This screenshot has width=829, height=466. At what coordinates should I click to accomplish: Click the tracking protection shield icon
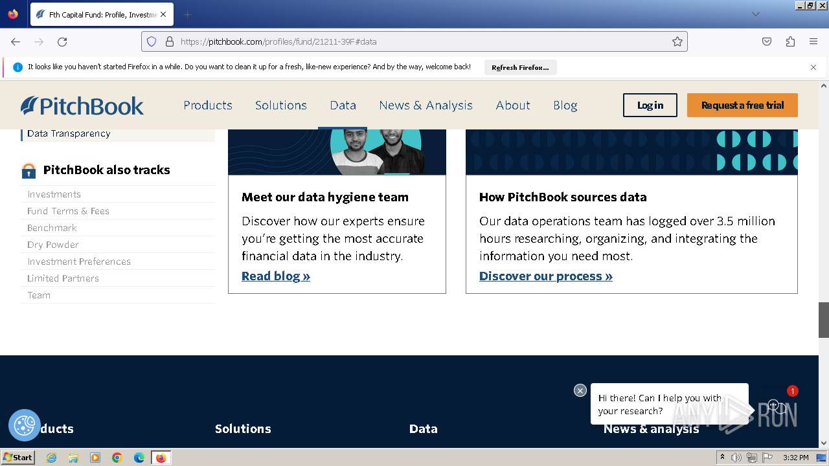[152, 41]
